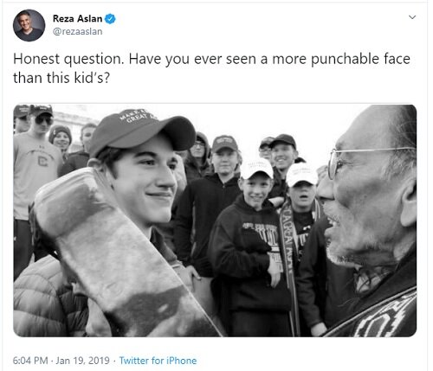
Task: Open Reza Aslan's profile avatar
Action: pyautogui.click(x=29, y=25)
